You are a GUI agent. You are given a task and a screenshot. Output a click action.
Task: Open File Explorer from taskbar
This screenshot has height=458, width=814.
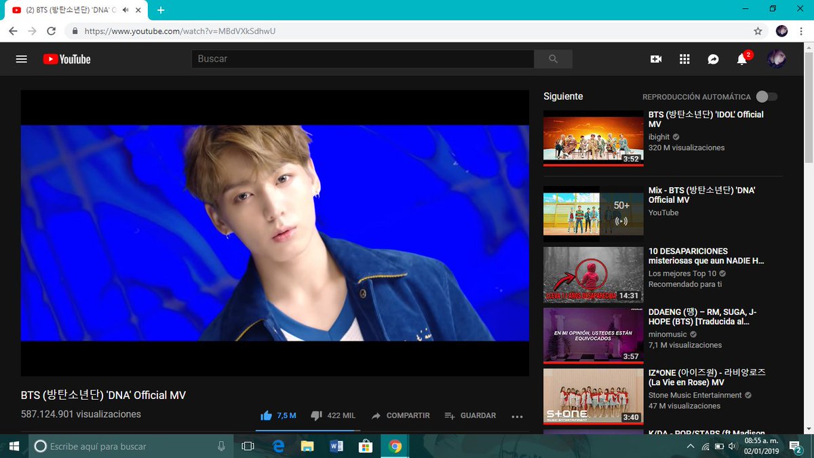pyautogui.click(x=307, y=446)
